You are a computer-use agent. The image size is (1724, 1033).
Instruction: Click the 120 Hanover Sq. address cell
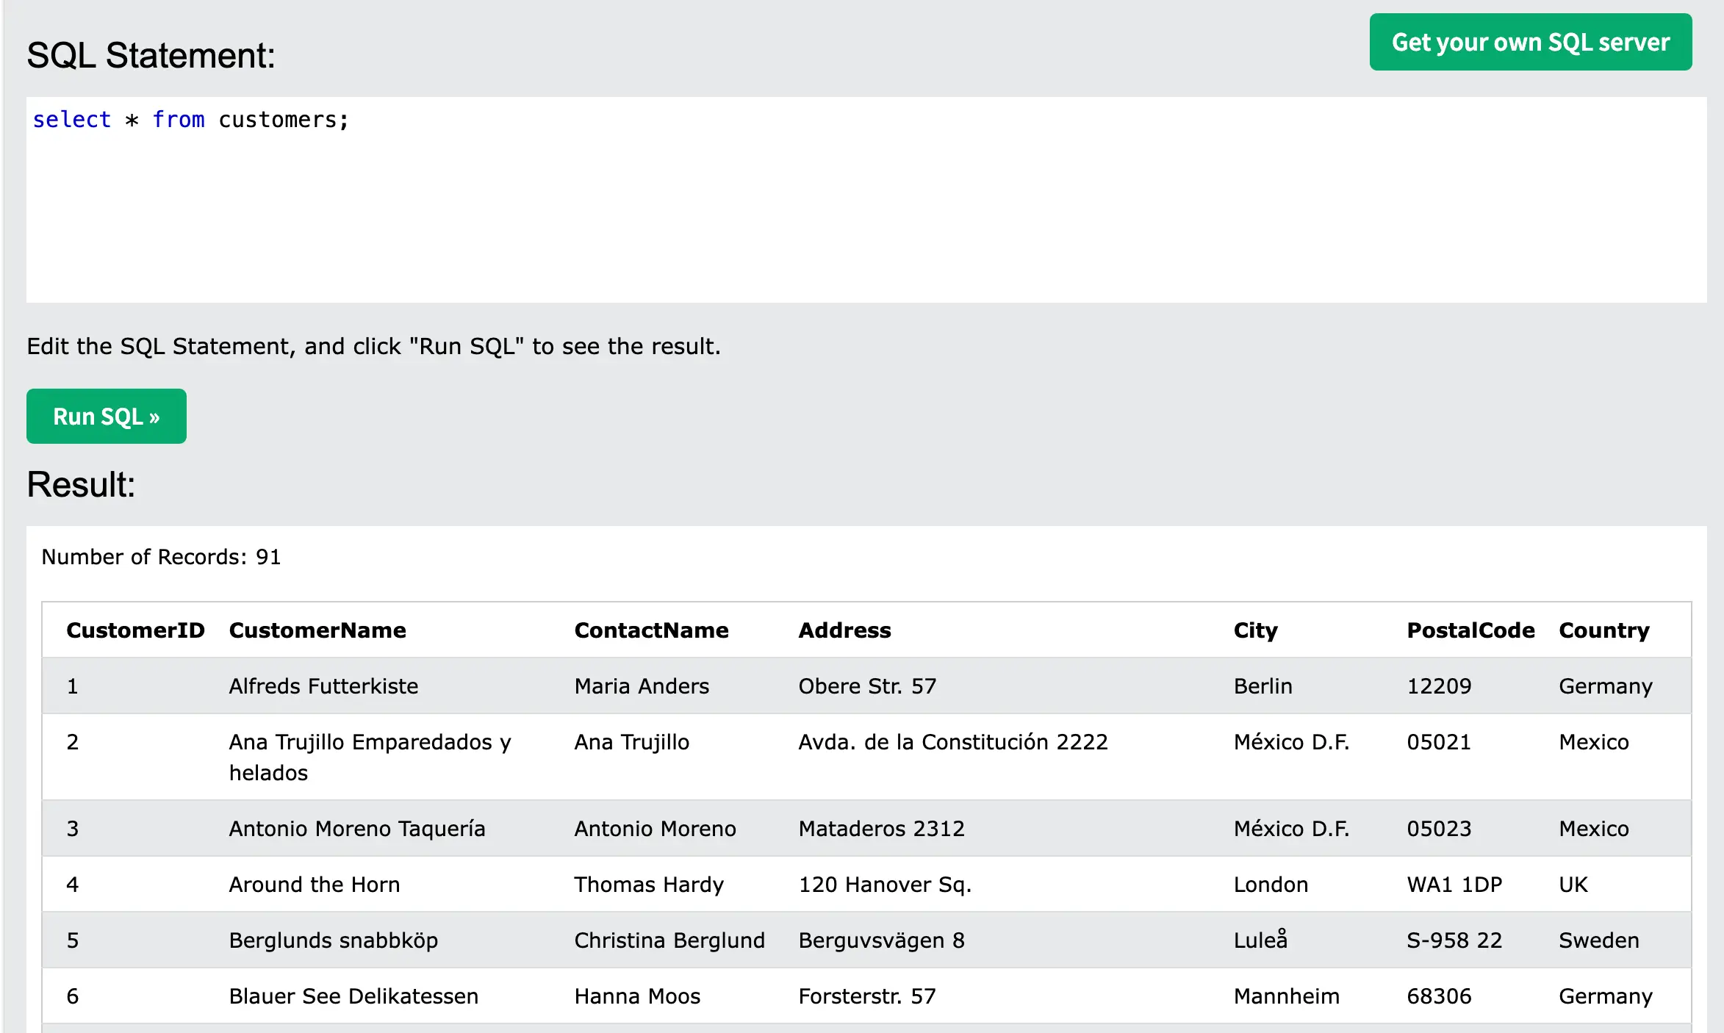click(885, 885)
